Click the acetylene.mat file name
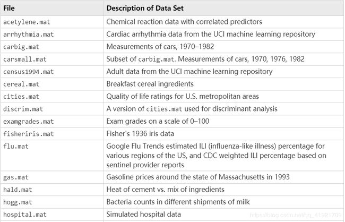Image resolution: width=345 pixels, height=222 pixels. [27, 22]
